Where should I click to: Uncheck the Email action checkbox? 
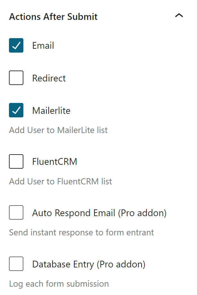pyautogui.click(x=16, y=46)
